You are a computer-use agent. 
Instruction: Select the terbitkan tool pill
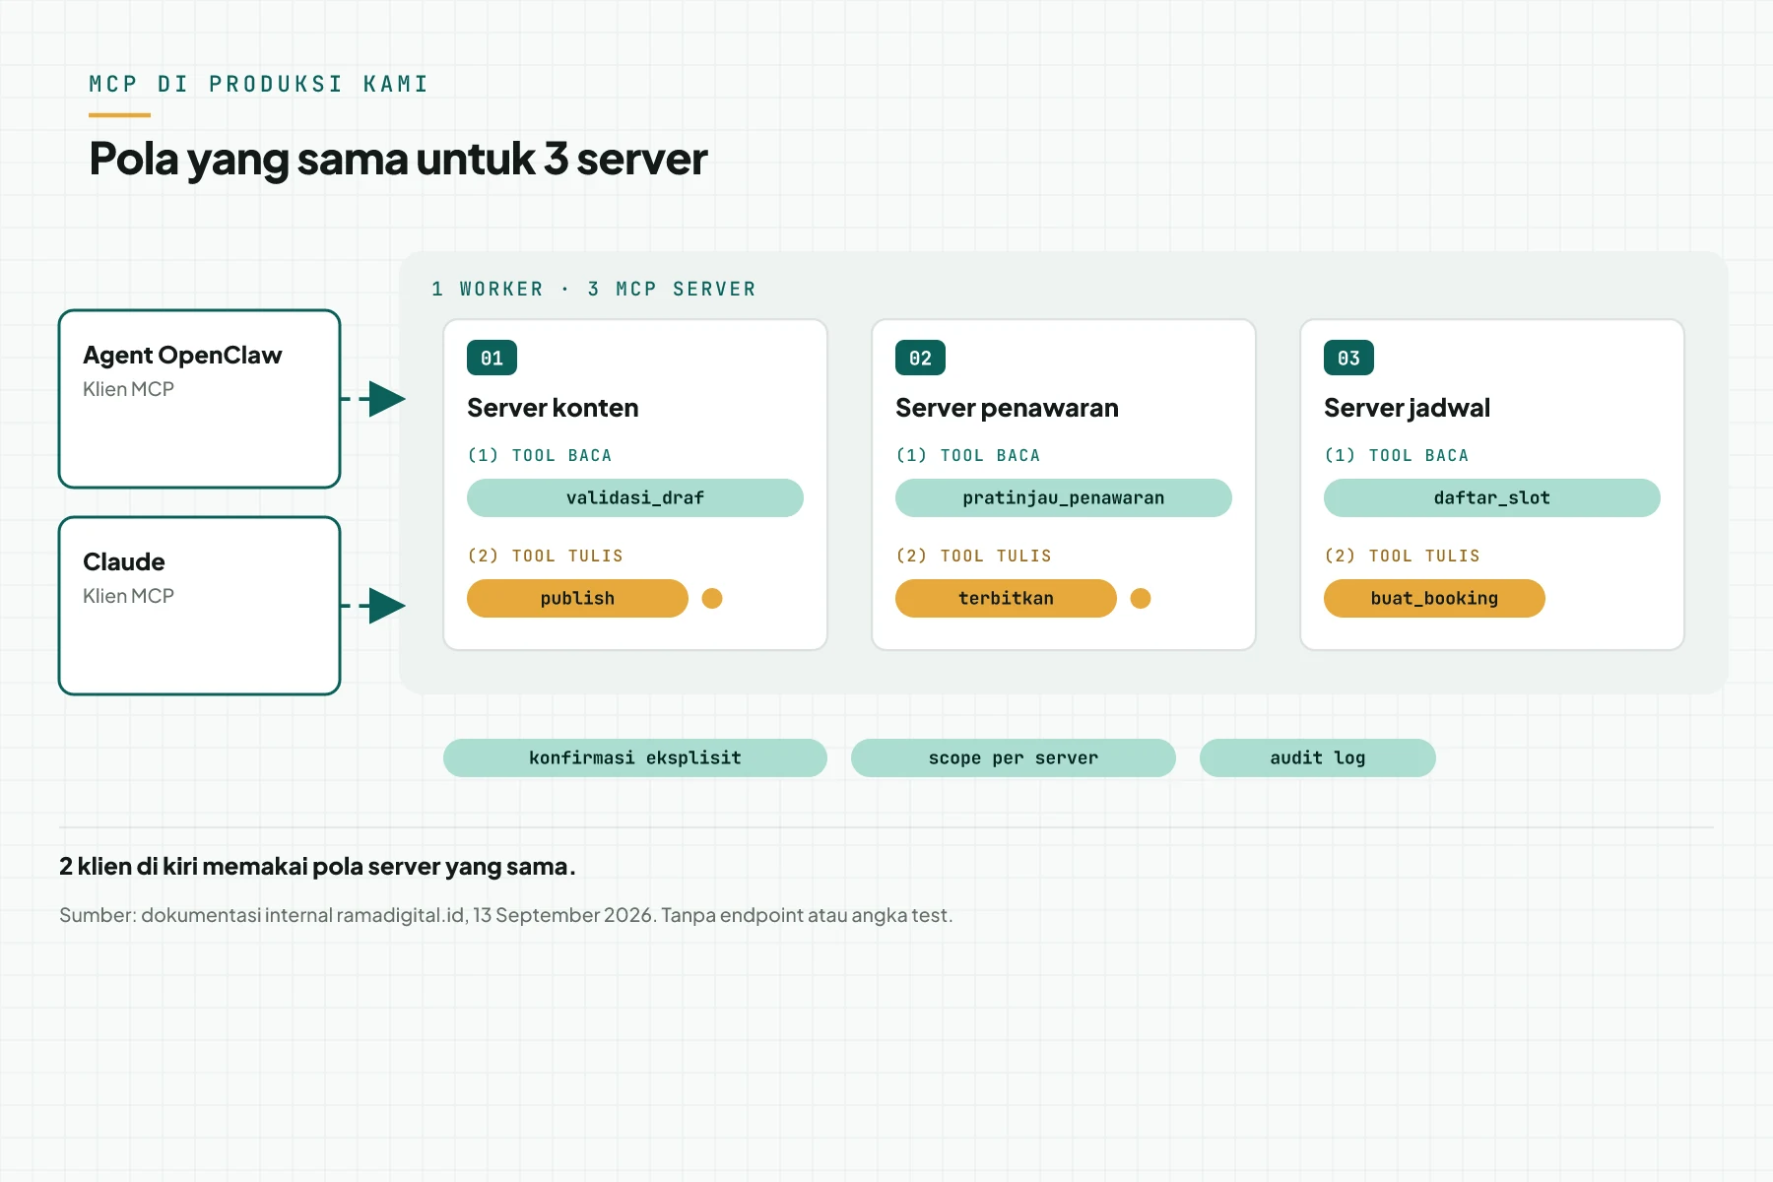(x=1006, y=598)
